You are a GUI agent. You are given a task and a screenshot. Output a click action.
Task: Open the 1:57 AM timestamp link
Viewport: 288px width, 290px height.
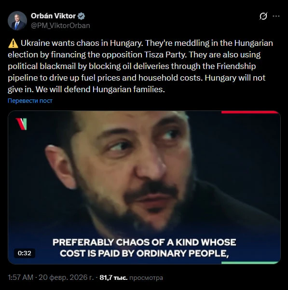[20, 277]
